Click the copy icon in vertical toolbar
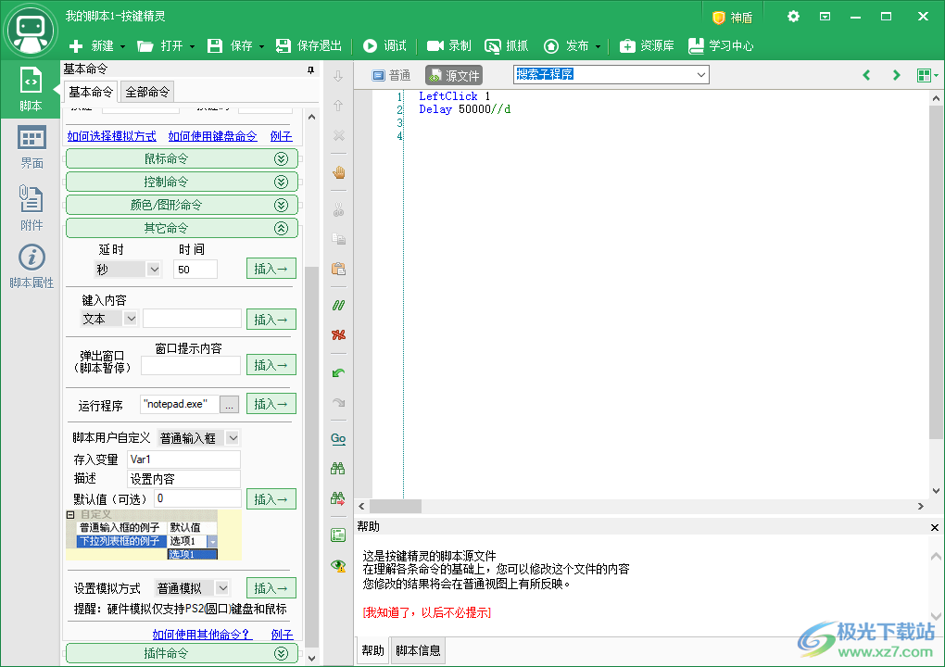This screenshot has height=667, width=945. (x=339, y=239)
